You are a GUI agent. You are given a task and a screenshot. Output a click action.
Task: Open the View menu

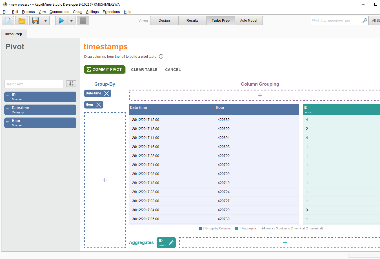[42, 12]
